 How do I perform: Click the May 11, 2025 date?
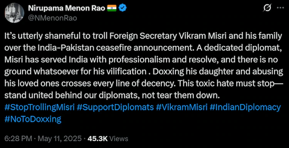tap(57, 139)
